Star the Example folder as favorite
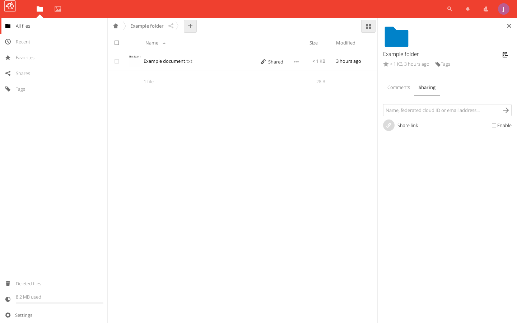Image resolution: width=517 pixels, height=323 pixels. 386,64
